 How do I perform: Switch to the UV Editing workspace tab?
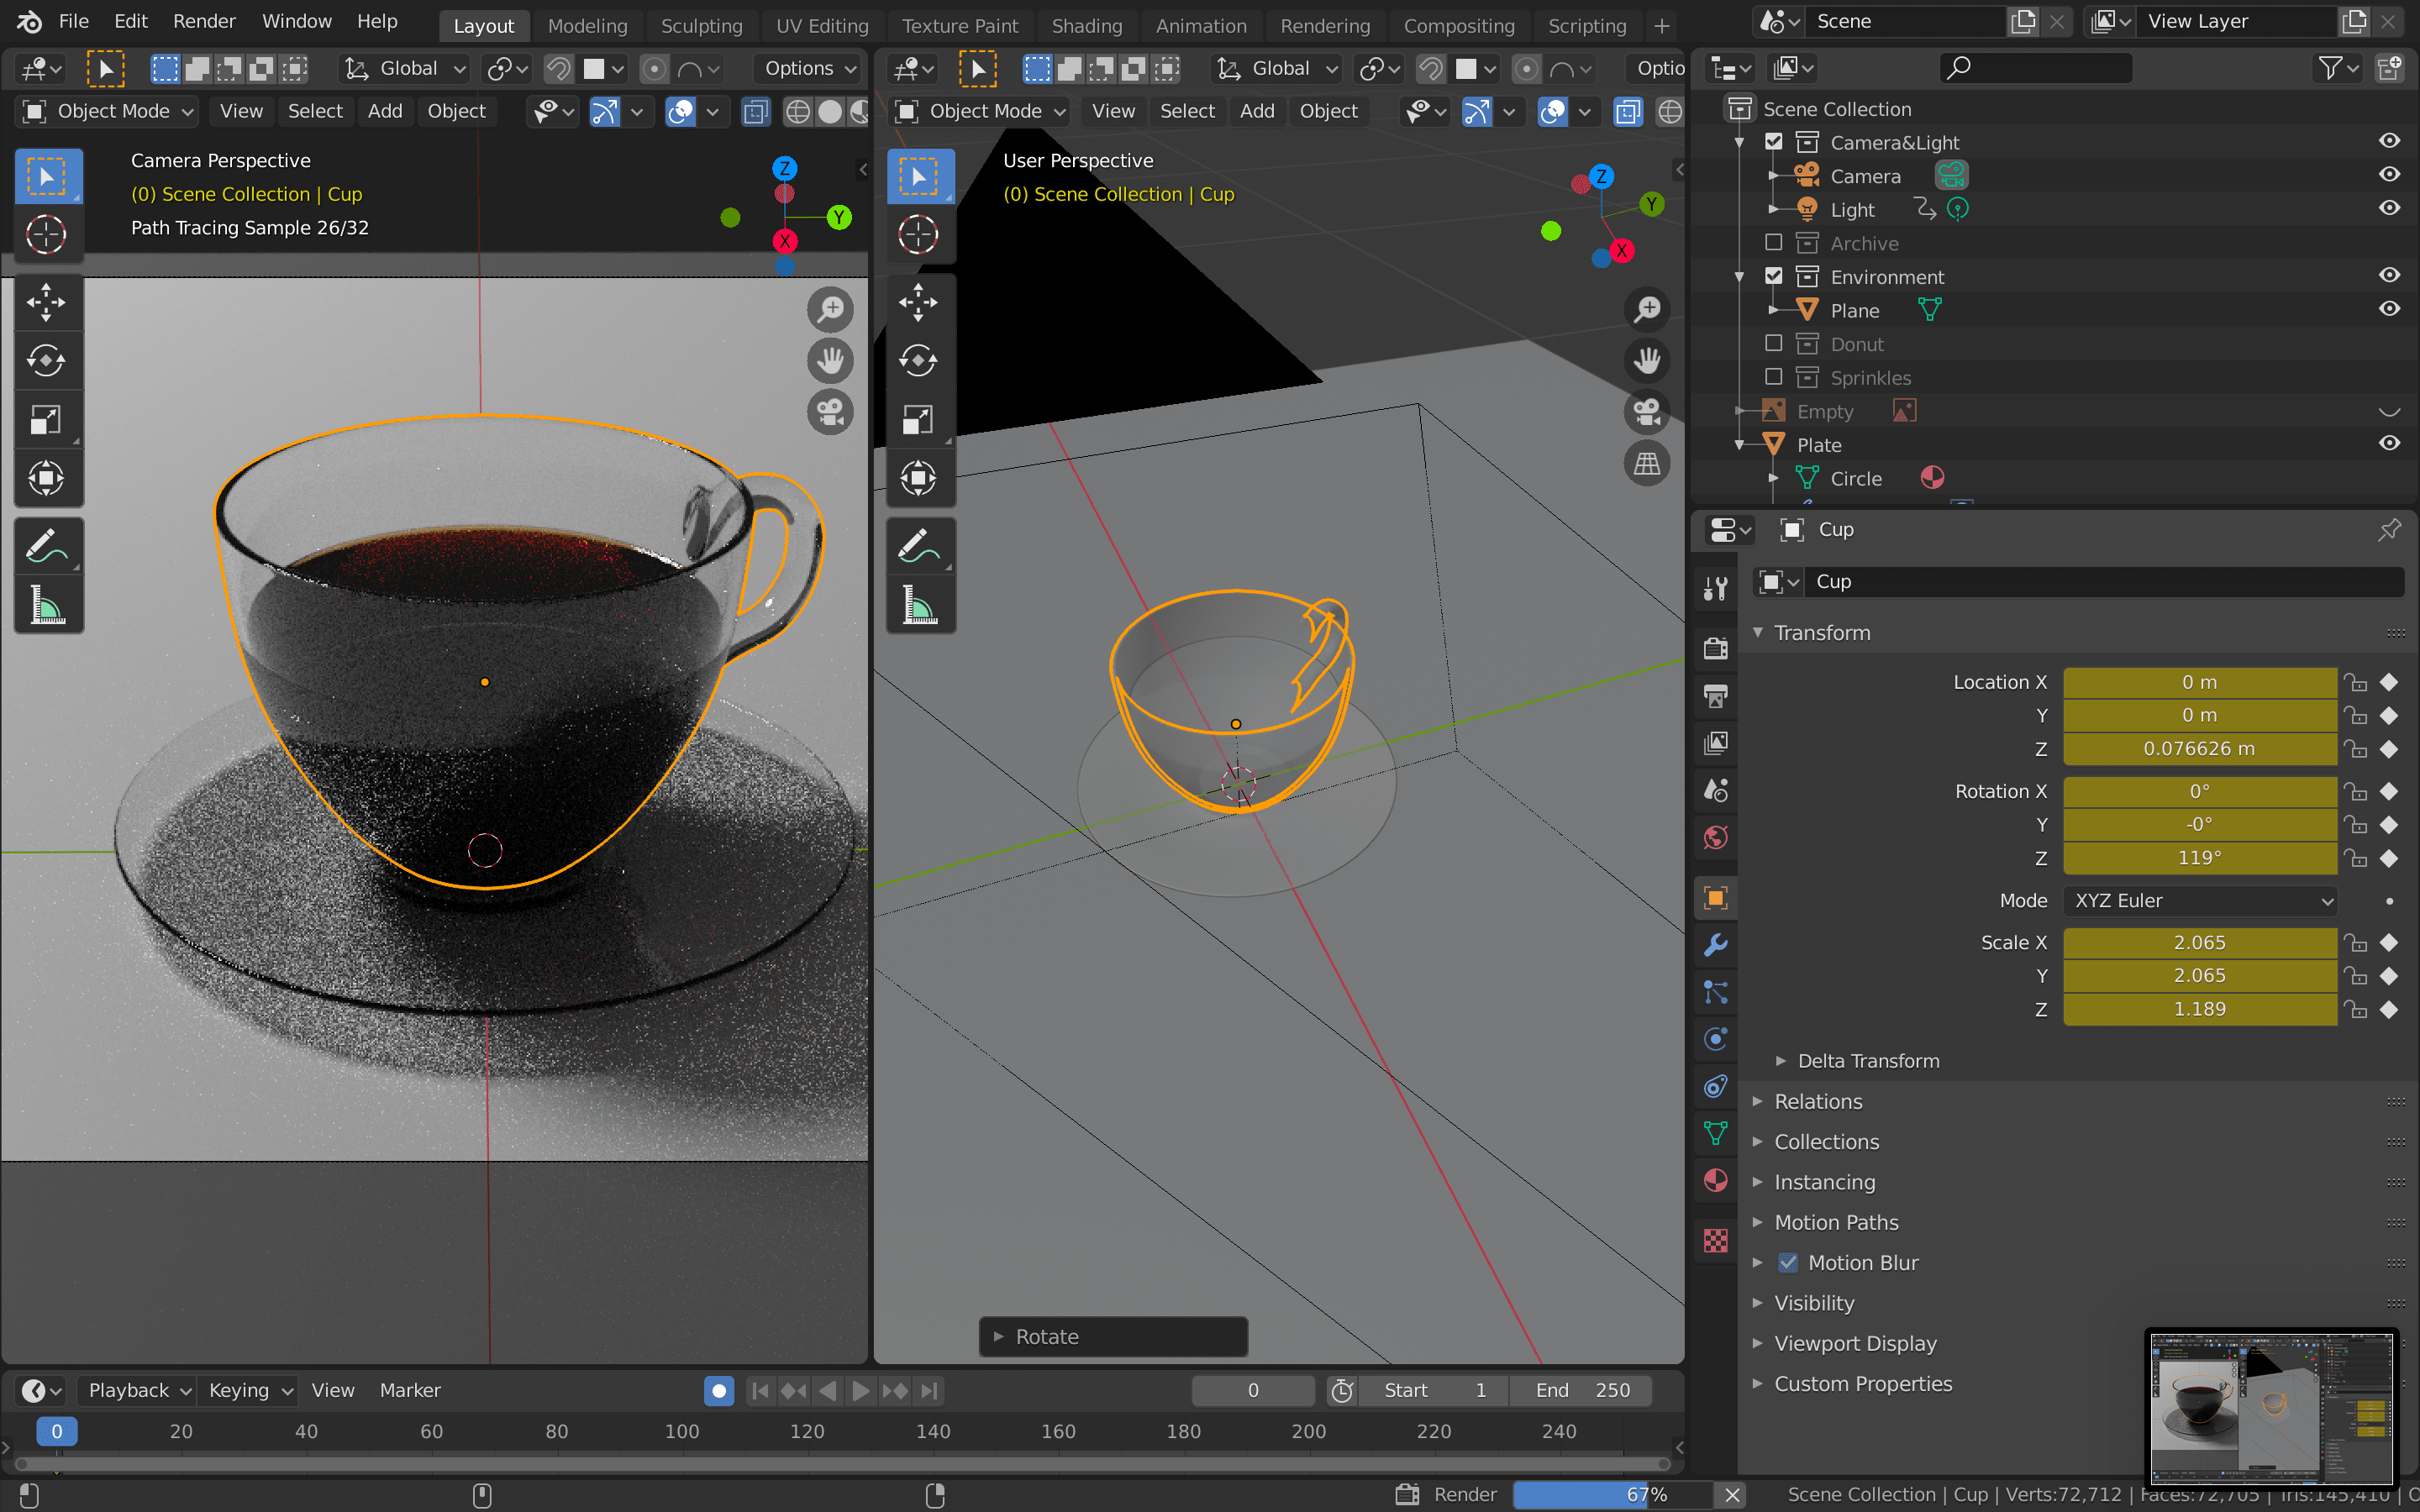click(822, 26)
